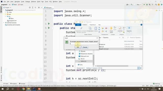
Task: Open the TODO tool window
Action: [x=6, y=84]
